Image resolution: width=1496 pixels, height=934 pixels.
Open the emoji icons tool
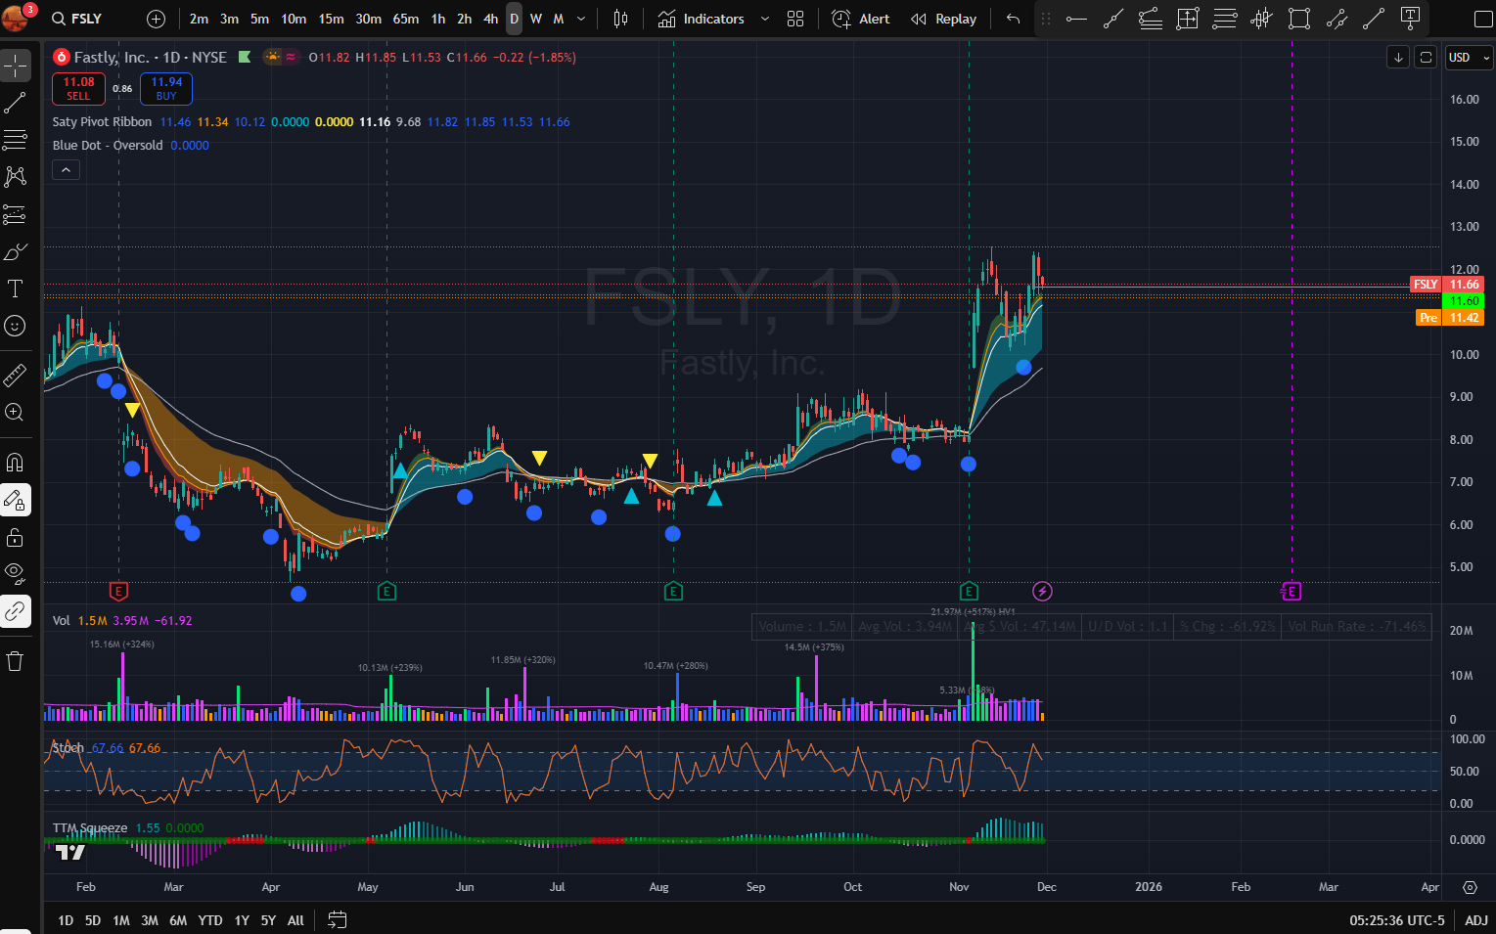pyautogui.click(x=16, y=326)
